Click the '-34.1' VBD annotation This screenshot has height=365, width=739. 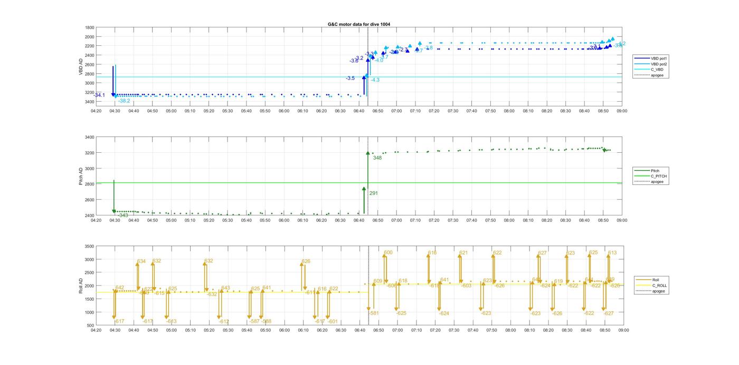(x=99, y=95)
